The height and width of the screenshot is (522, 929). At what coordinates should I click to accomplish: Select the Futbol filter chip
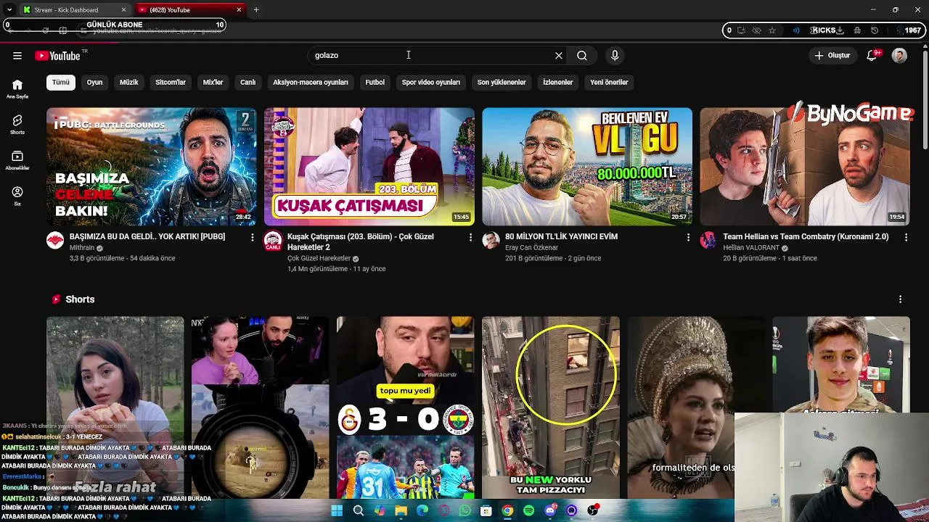click(x=375, y=83)
